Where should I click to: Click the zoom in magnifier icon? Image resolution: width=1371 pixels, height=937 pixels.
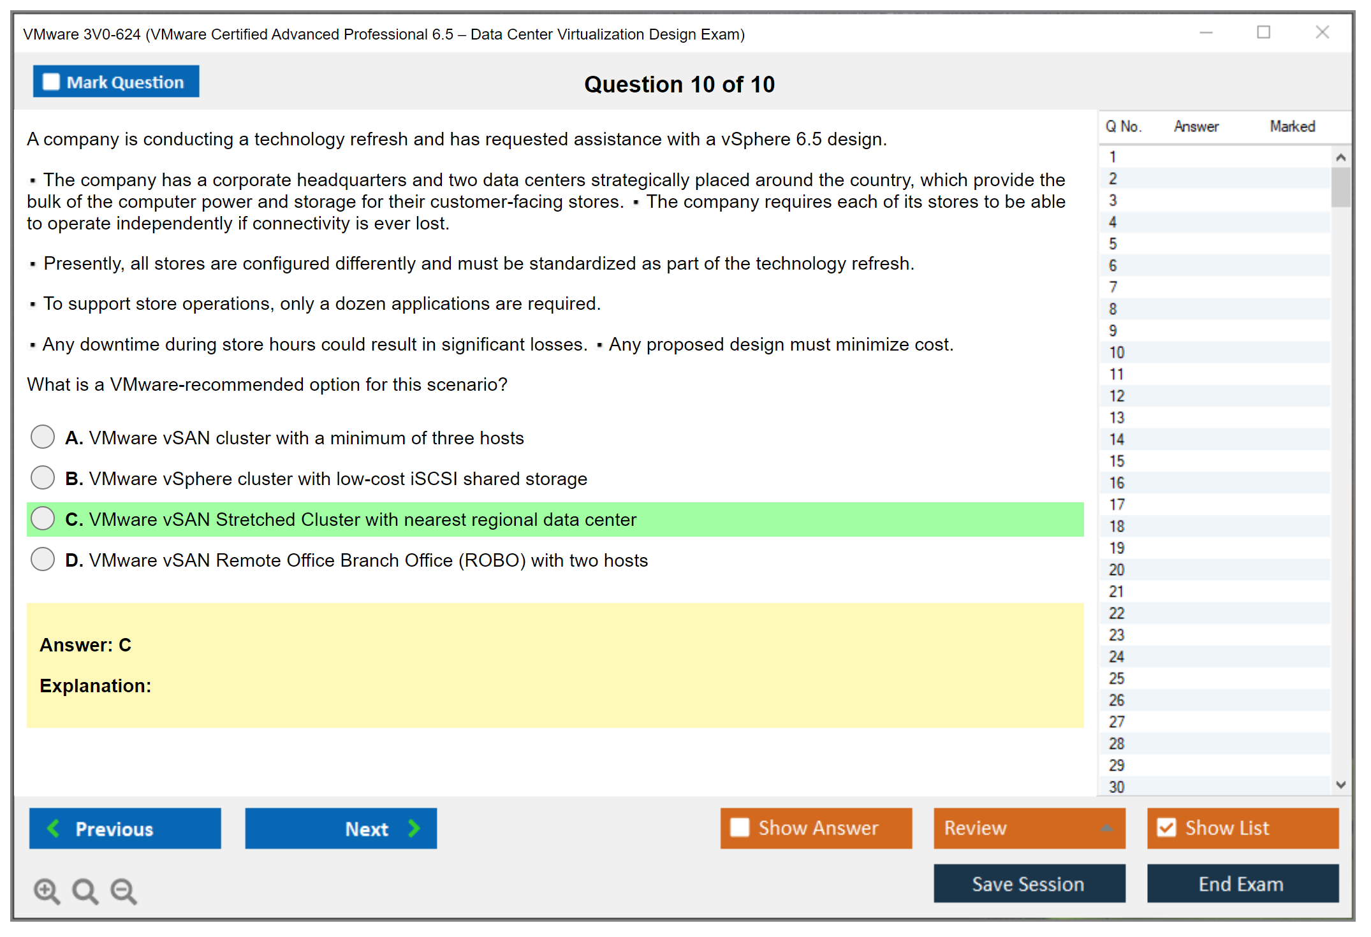click(x=47, y=890)
